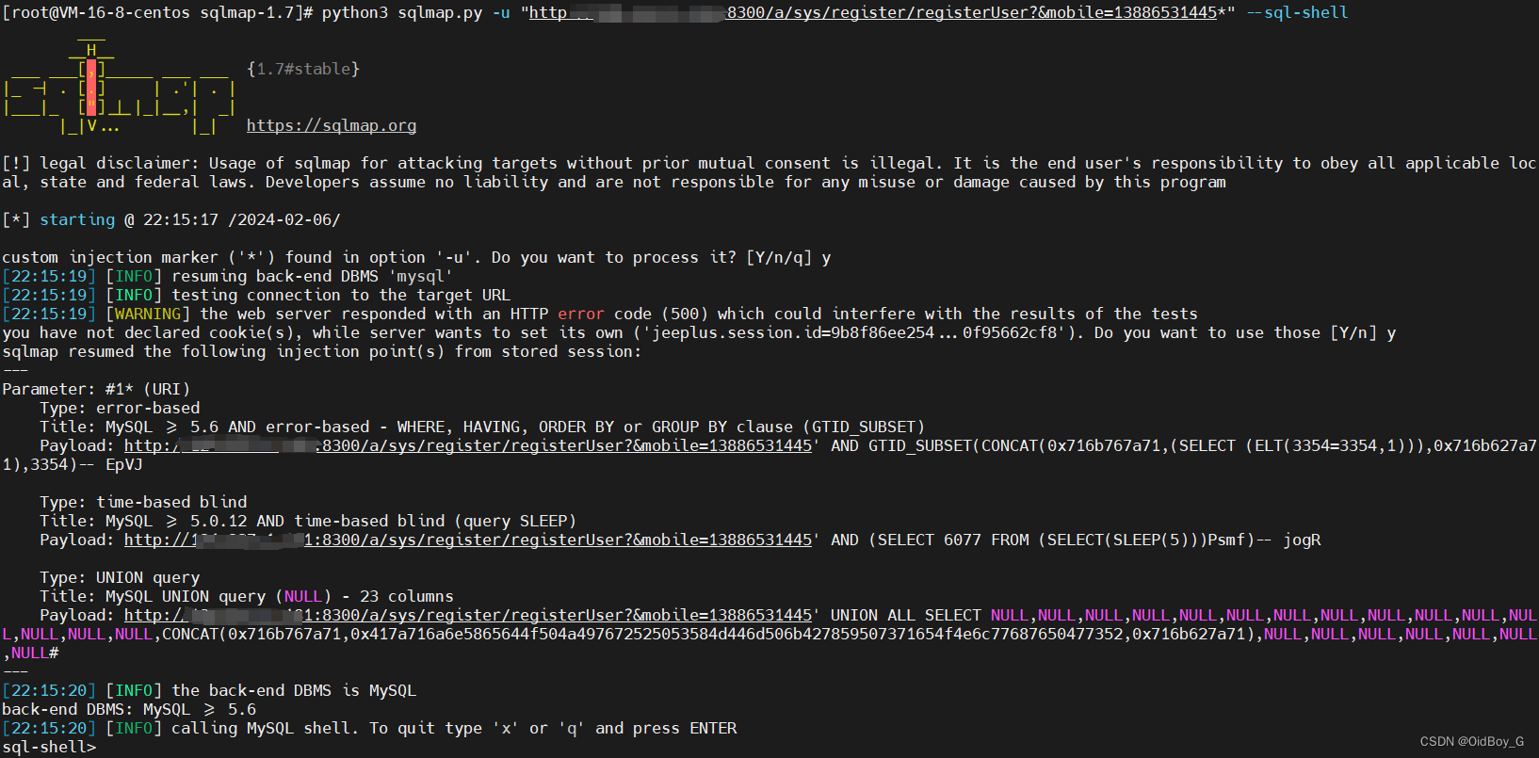Click 'sqlmap resumed the following injection point' line
This screenshot has width=1539, height=758.
click(321, 351)
